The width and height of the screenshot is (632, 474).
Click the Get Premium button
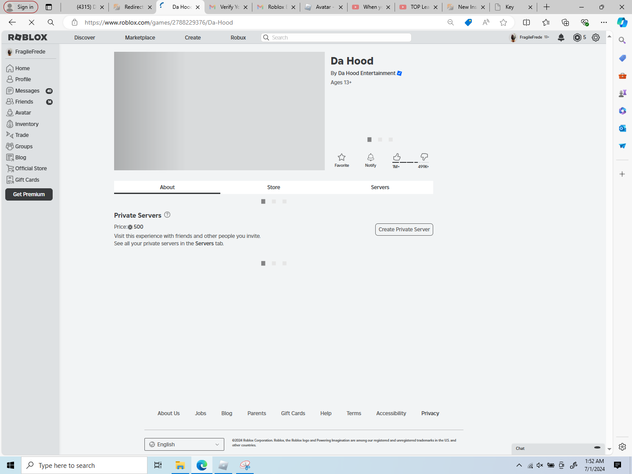[29, 194]
